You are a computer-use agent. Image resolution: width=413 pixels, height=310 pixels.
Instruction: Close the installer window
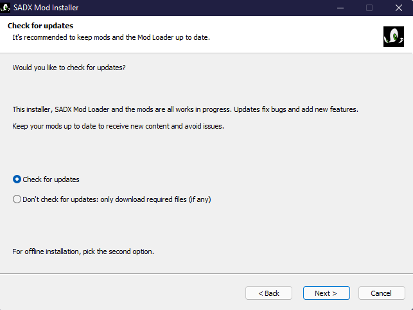(398, 8)
